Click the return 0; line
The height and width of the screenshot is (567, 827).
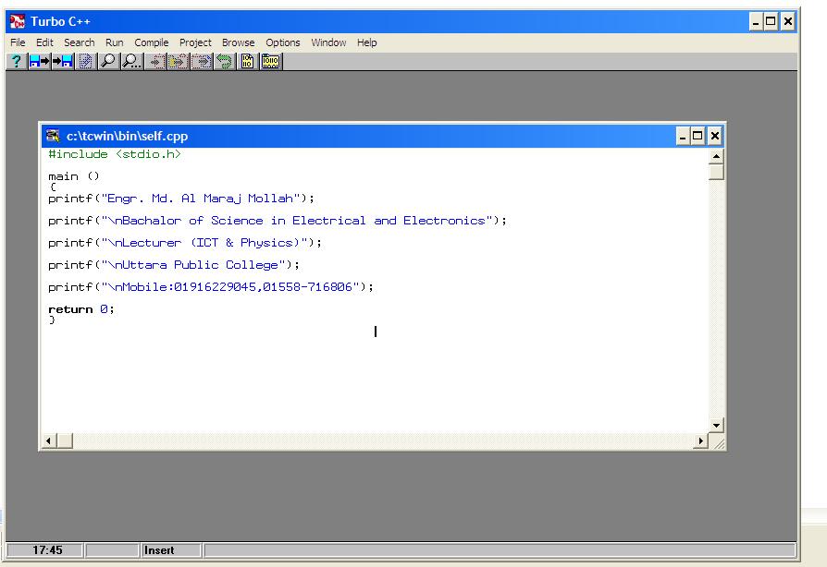(80, 309)
